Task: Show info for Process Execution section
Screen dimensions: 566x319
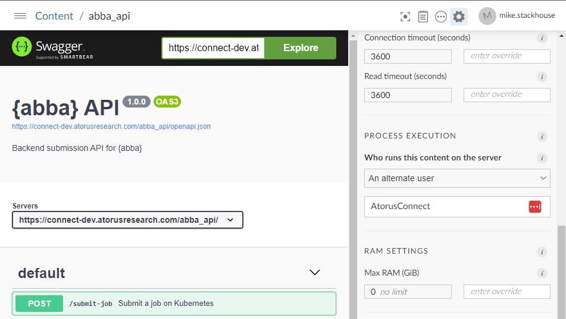Action: pyautogui.click(x=542, y=137)
